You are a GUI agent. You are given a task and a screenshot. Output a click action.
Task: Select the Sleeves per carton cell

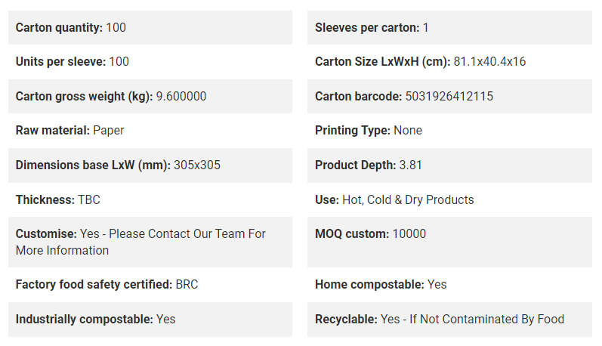pyautogui.click(x=449, y=28)
